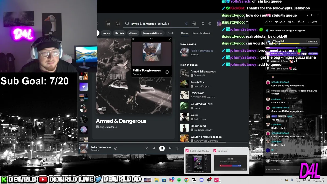Image resolution: width=327 pixels, height=184 pixels.
Task: Open TikTok LIVE Studio taskbar icon
Action: [x=216, y=180]
